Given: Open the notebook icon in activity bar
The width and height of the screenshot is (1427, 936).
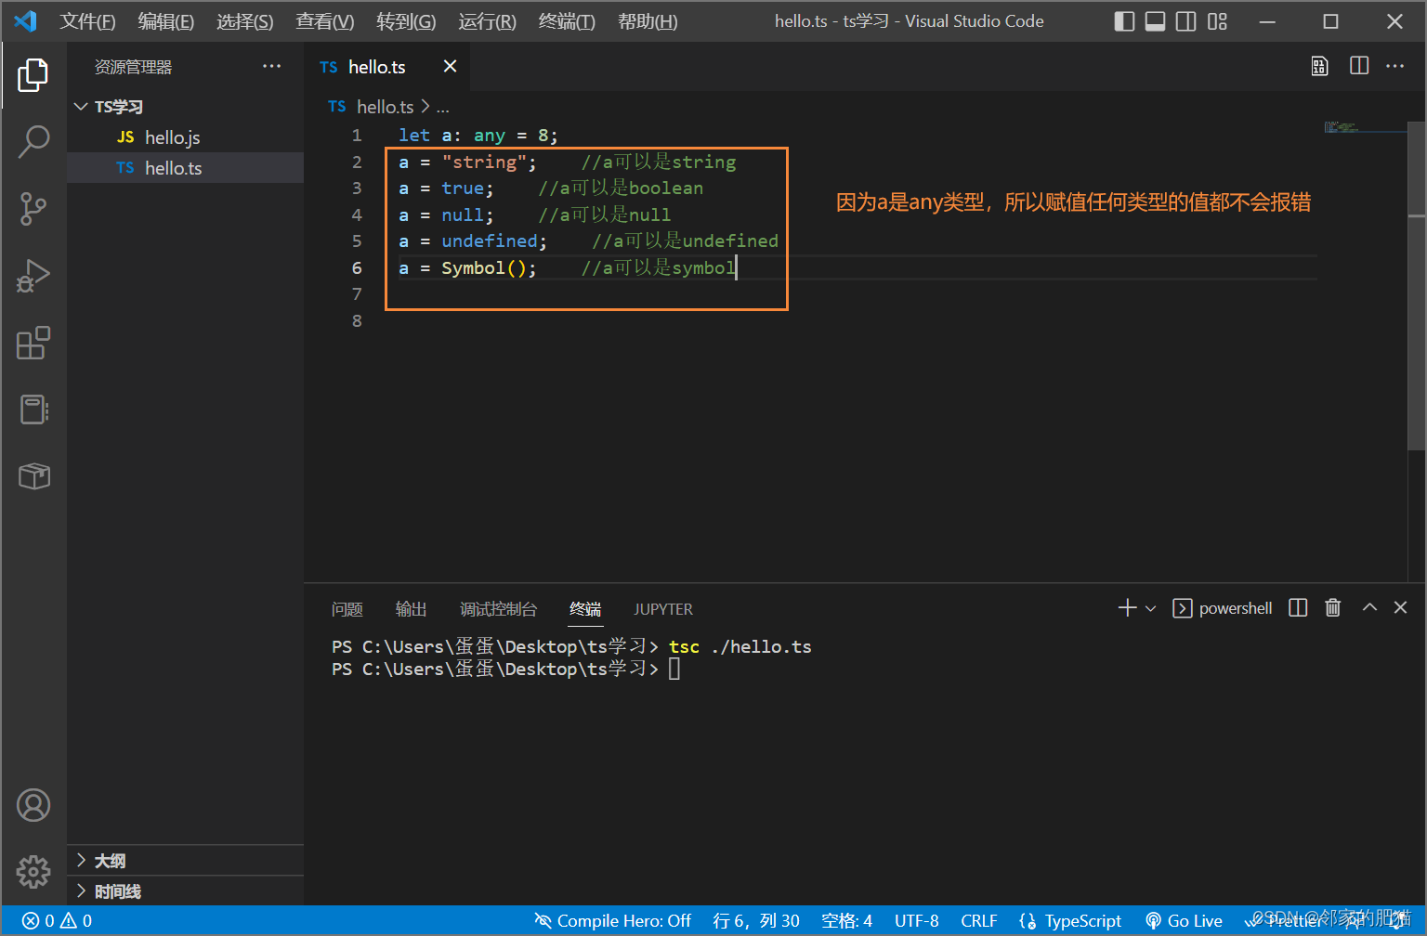Looking at the screenshot, I should coord(33,409).
